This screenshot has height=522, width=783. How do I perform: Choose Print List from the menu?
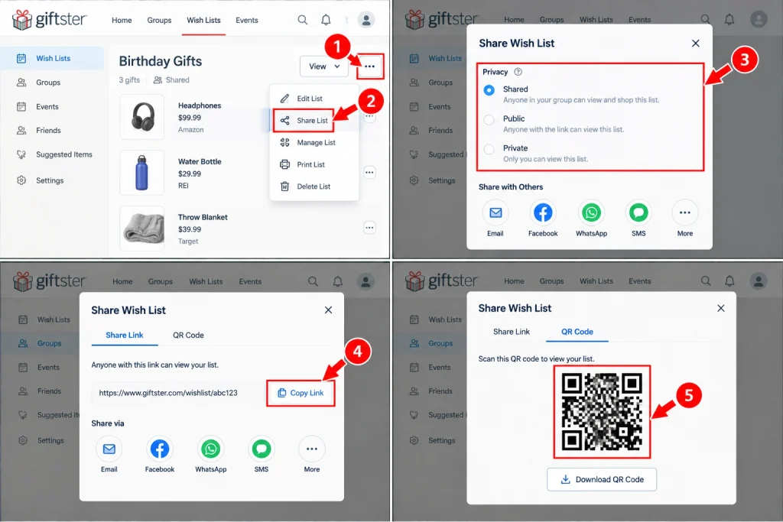(x=314, y=164)
